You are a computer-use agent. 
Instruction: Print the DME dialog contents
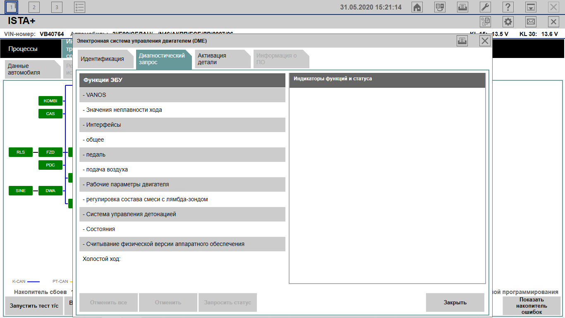[x=462, y=41]
